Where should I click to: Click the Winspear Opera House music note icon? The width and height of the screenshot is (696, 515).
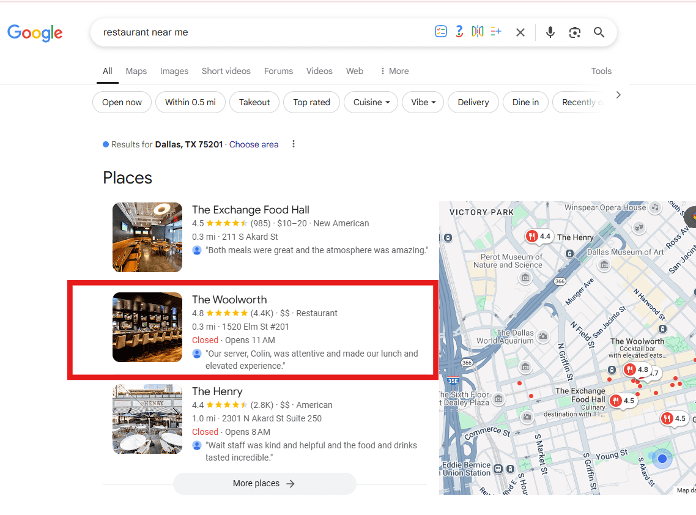(655, 207)
